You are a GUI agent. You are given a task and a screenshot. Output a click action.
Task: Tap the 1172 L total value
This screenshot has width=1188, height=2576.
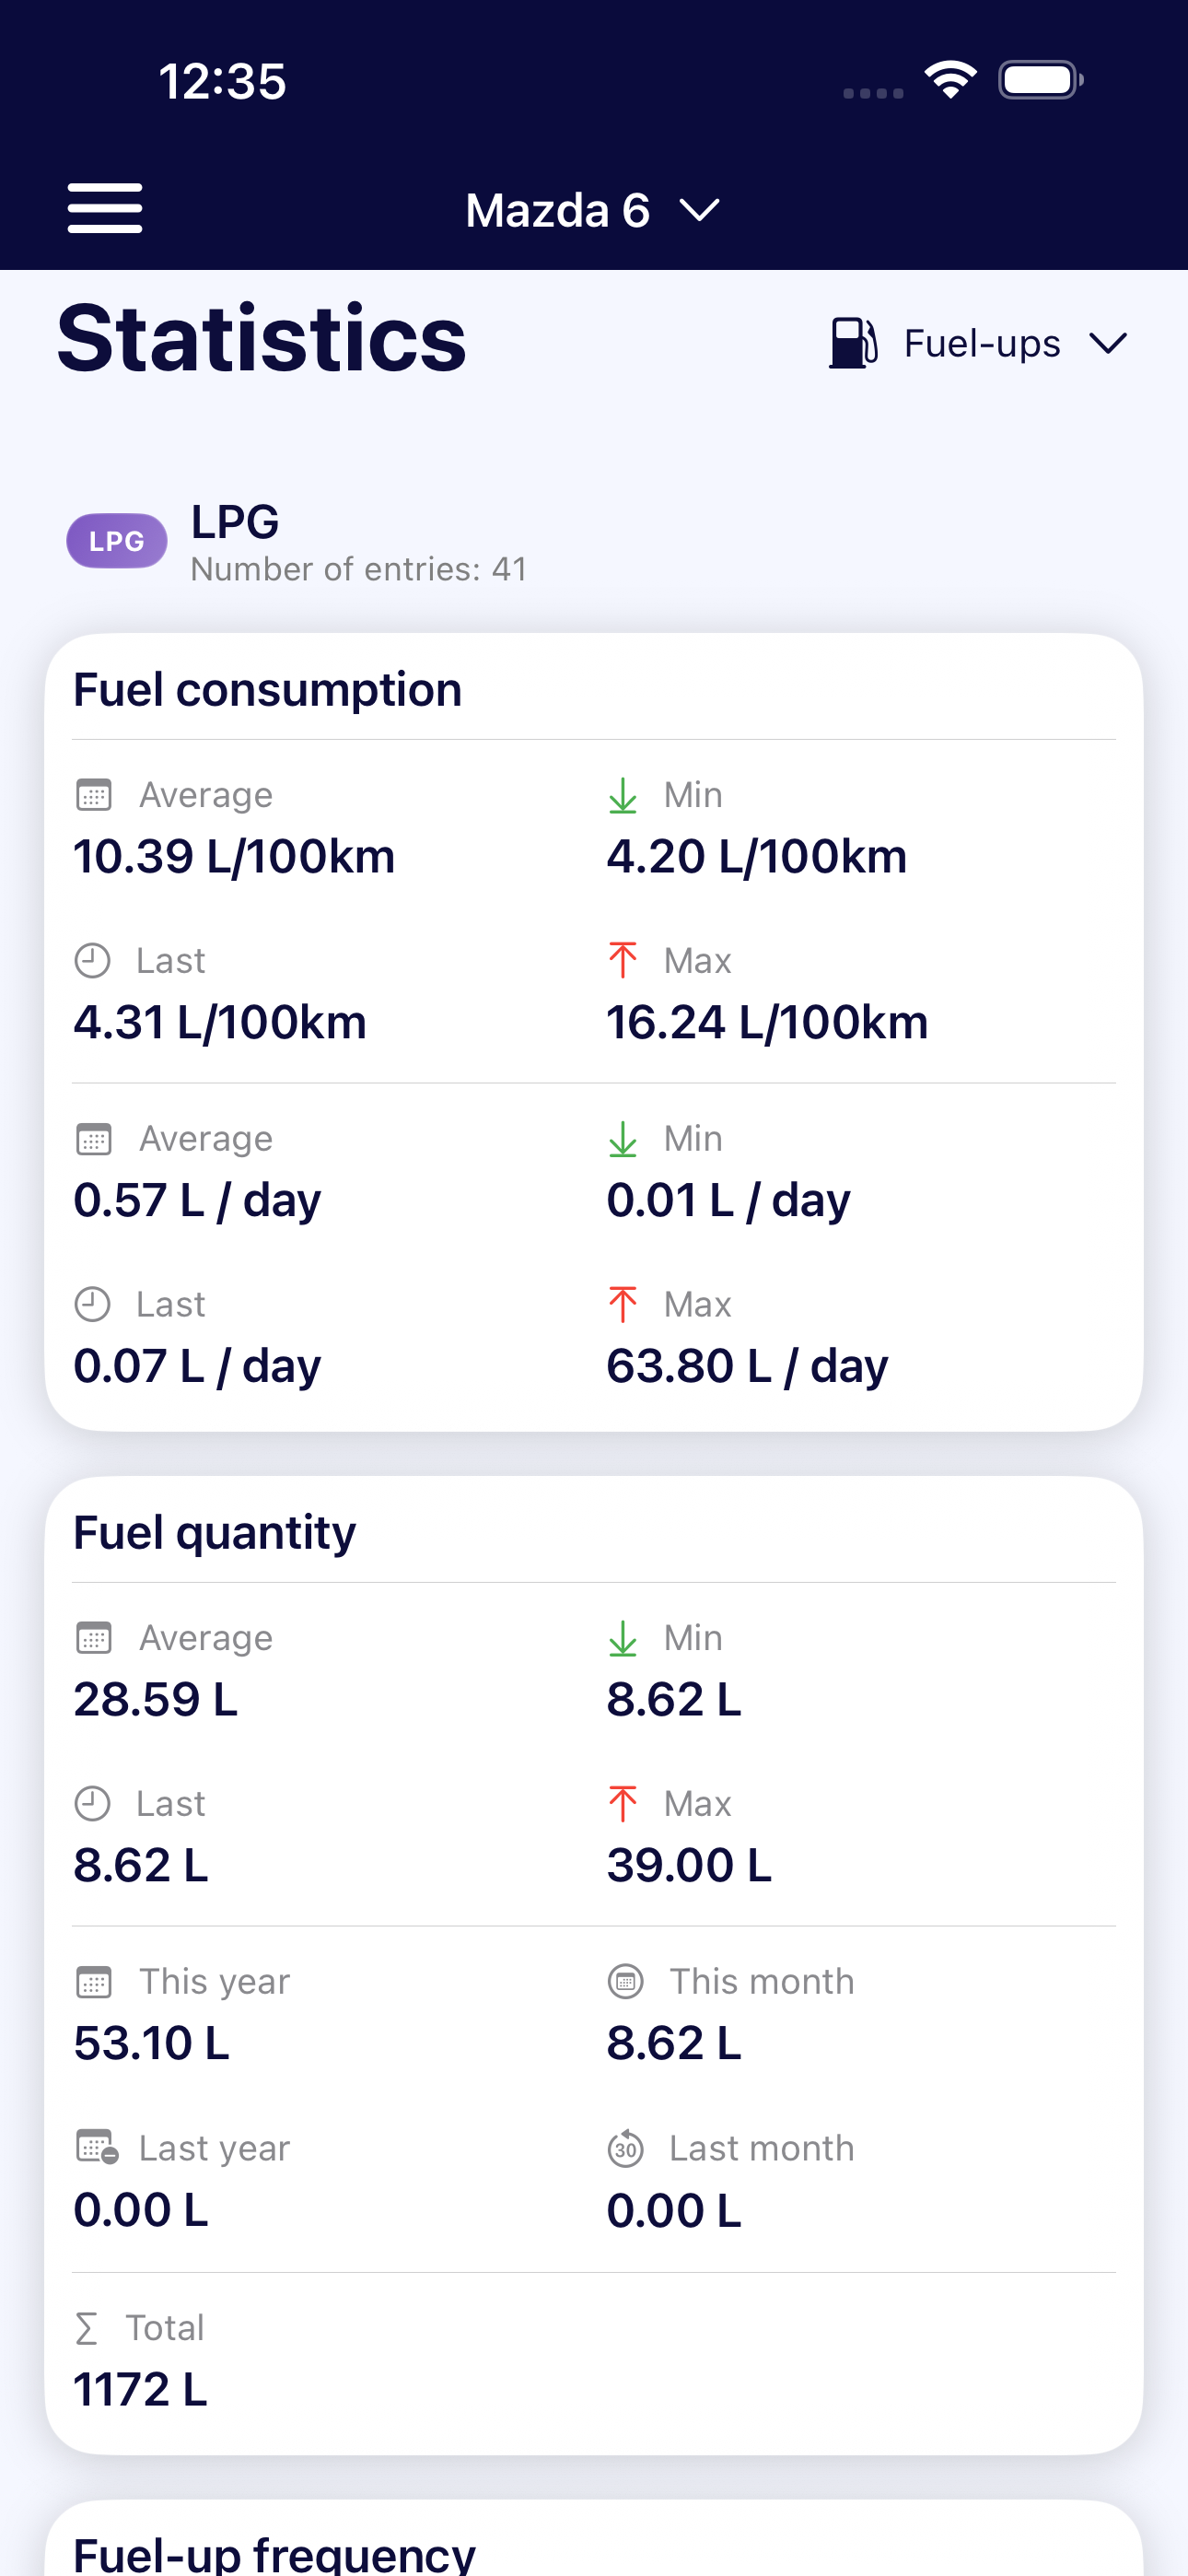pyautogui.click(x=141, y=2390)
